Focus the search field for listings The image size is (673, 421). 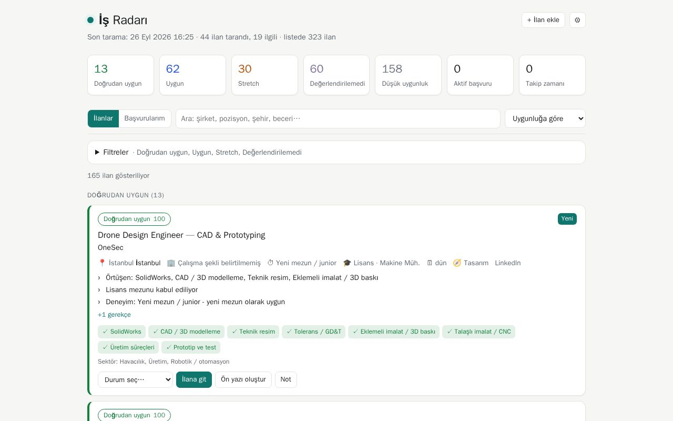click(338, 118)
